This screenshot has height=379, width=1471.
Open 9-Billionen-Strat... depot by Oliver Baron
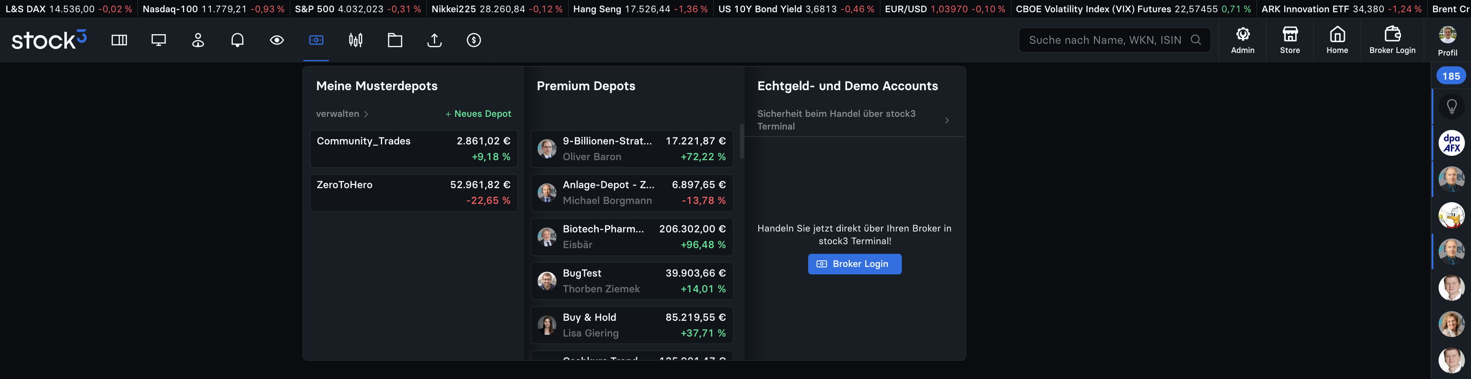632,148
